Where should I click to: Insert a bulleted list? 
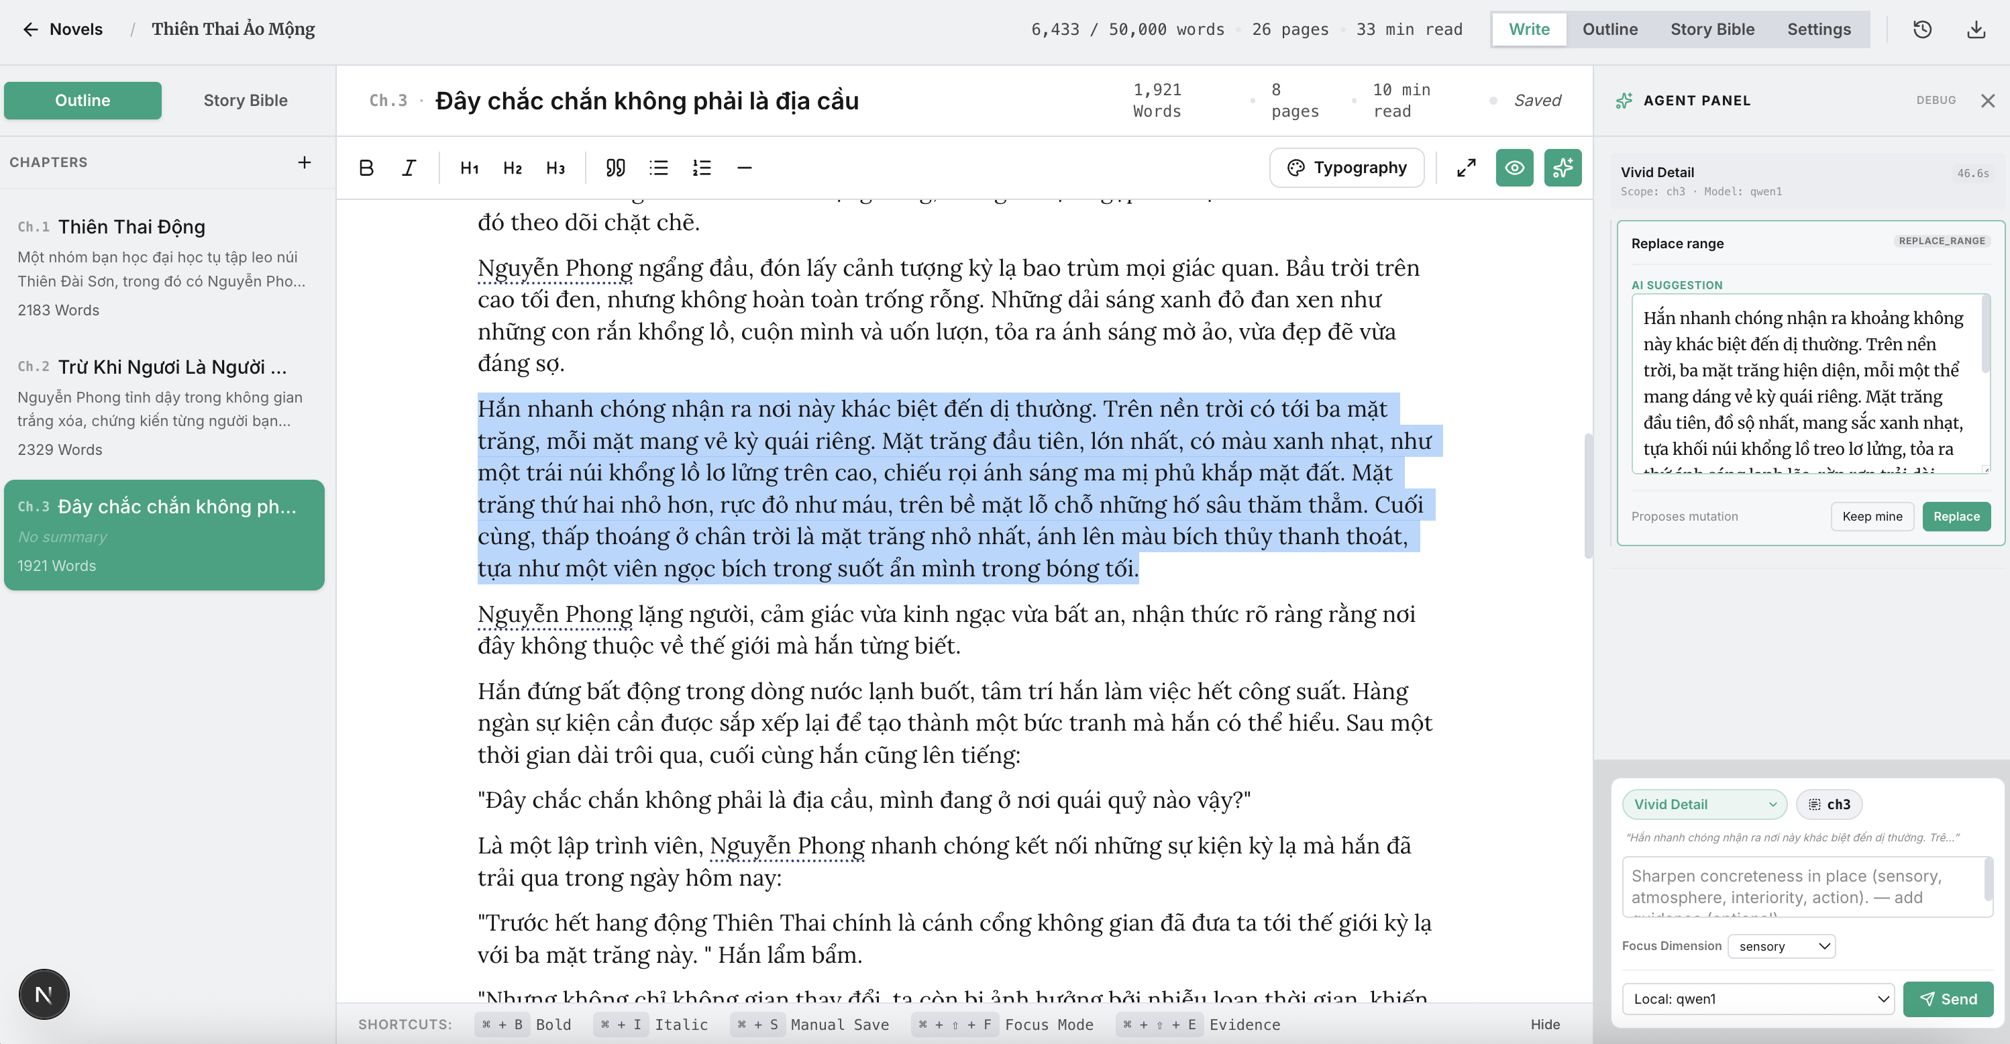pos(659,168)
